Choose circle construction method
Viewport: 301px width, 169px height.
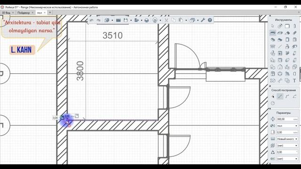coord(273,103)
